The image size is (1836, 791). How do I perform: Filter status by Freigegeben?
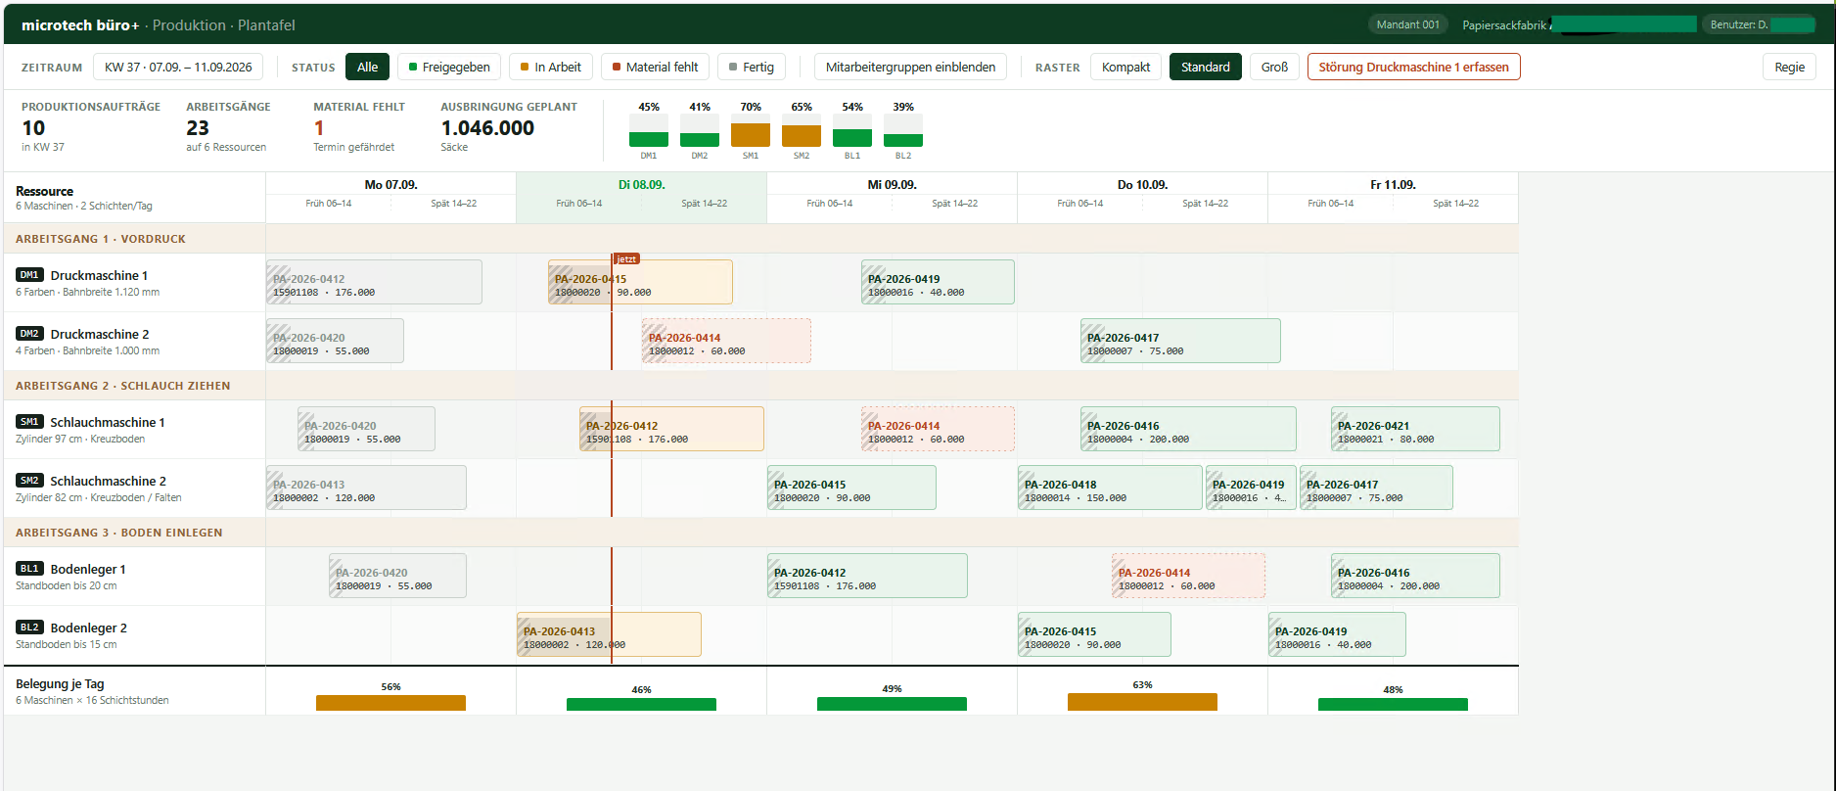coord(449,67)
